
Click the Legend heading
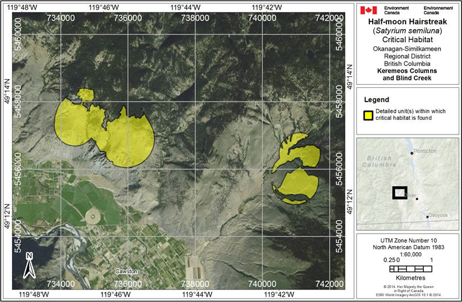tap(377, 99)
